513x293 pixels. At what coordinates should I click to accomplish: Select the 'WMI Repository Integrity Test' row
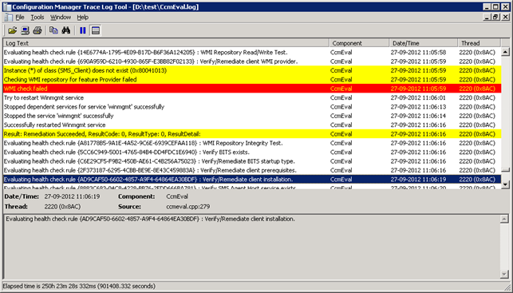coord(252,143)
